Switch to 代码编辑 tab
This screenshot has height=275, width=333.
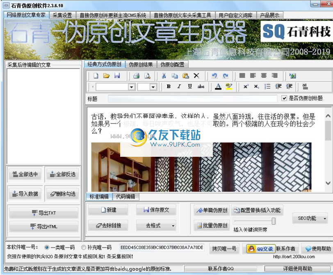tap(125, 197)
